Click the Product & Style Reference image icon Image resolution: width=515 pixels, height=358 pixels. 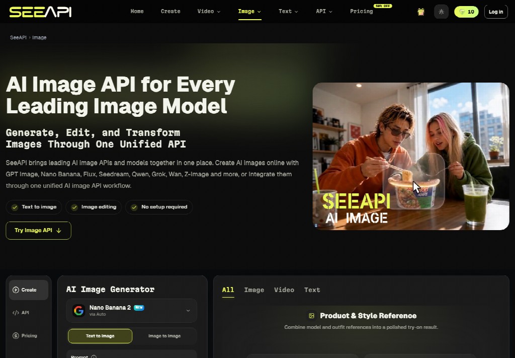(312, 316)
